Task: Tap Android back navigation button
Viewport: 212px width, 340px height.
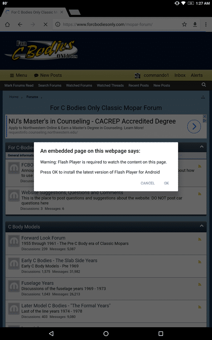Action: (51, 333)
